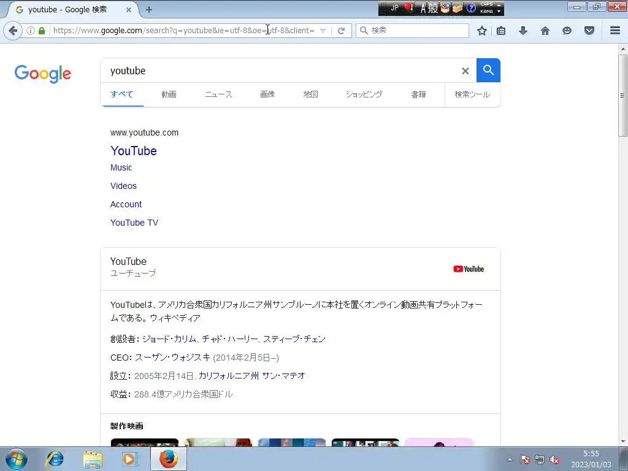The height and width of the screenshot is (471, 628).
Task: Switch to the 動画 tab
Action: click(169, 94)
